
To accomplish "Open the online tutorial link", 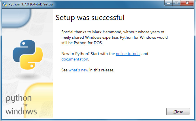I will [128, 54].
